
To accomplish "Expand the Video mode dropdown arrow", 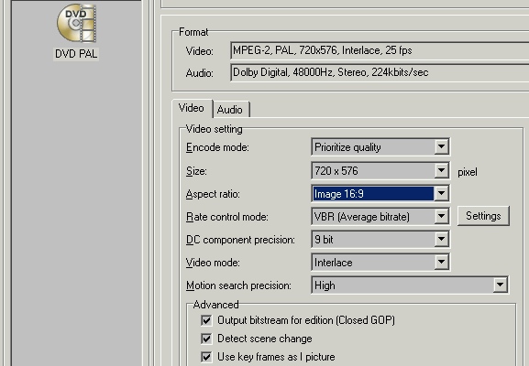I will coord(441,263).
